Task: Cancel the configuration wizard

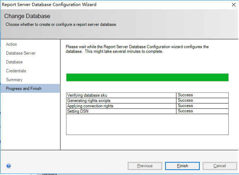Action: (x=220, y=166)
